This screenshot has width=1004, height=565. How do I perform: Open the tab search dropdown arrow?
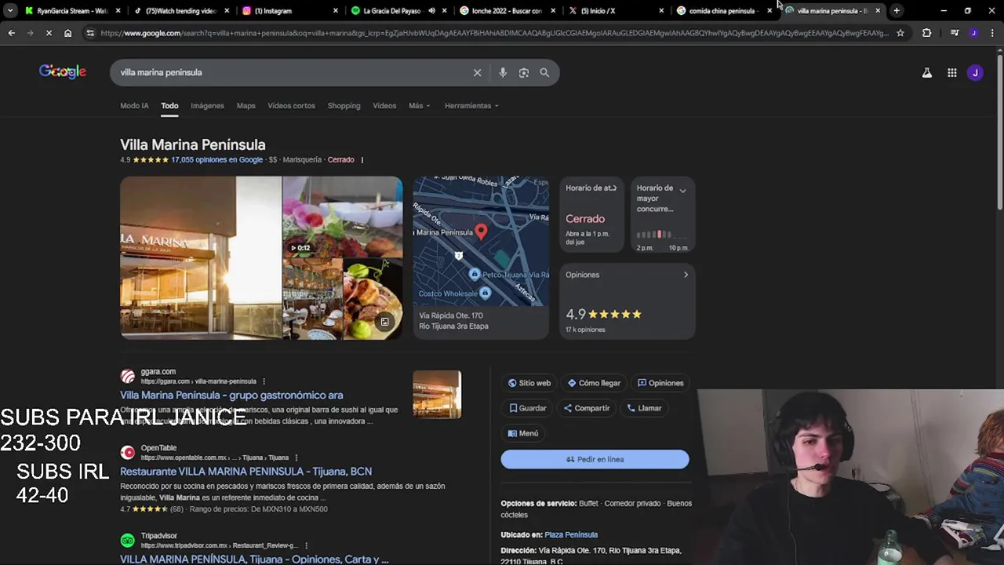click(x=10, y=11)
